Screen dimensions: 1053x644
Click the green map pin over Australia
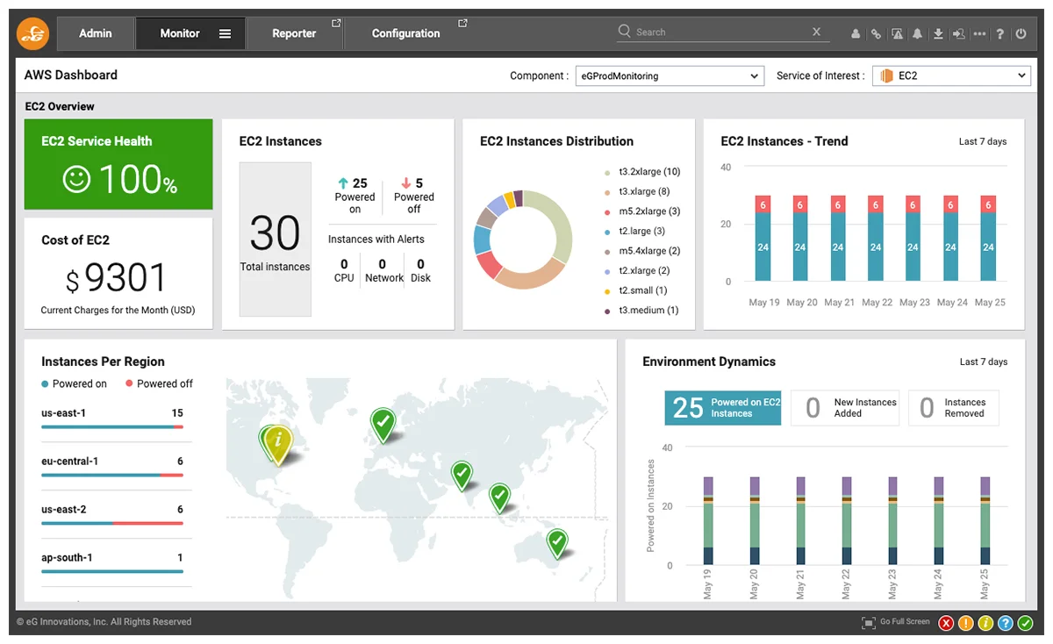click(556, 542)
